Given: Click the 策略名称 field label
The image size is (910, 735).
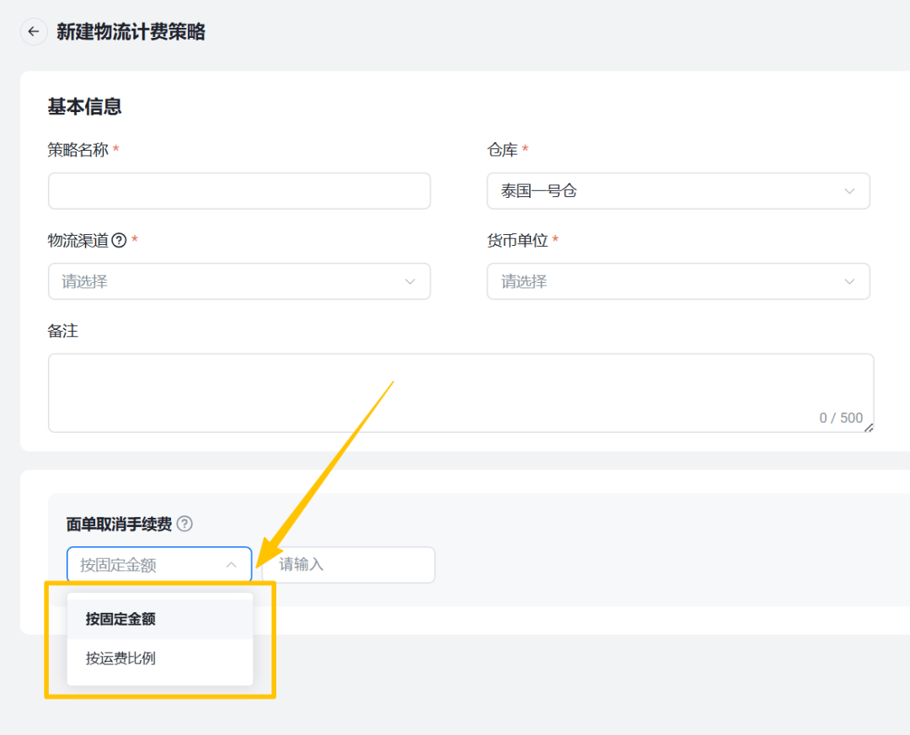Looking at the screenshot, I should point(78,150).
